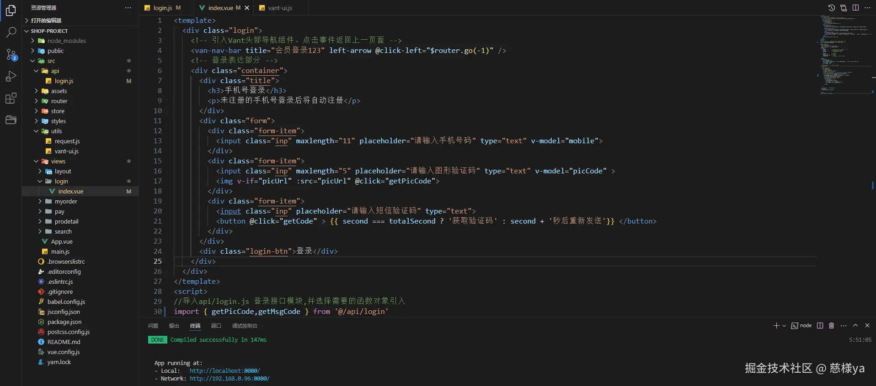Click the folder icon below Extensions

(x=11, y=120)
